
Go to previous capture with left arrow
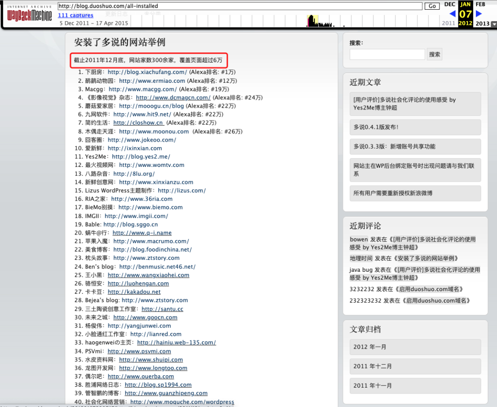[452, 14]
